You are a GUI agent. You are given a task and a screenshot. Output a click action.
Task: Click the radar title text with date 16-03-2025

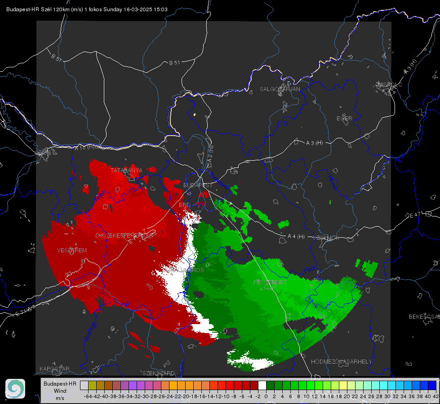(x=87, y=9)
